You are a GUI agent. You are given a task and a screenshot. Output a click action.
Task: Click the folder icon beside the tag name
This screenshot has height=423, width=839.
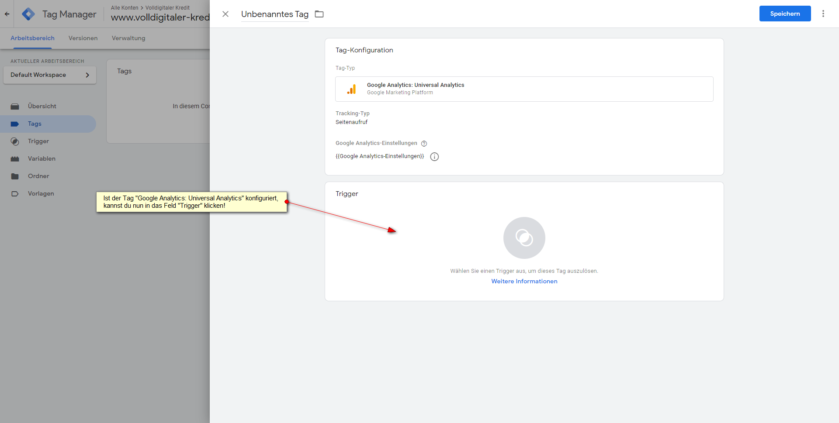click(319, 14)
